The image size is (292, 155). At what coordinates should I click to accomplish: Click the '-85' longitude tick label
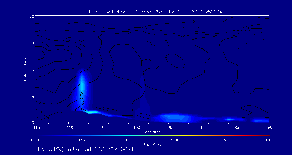[235, 128]
